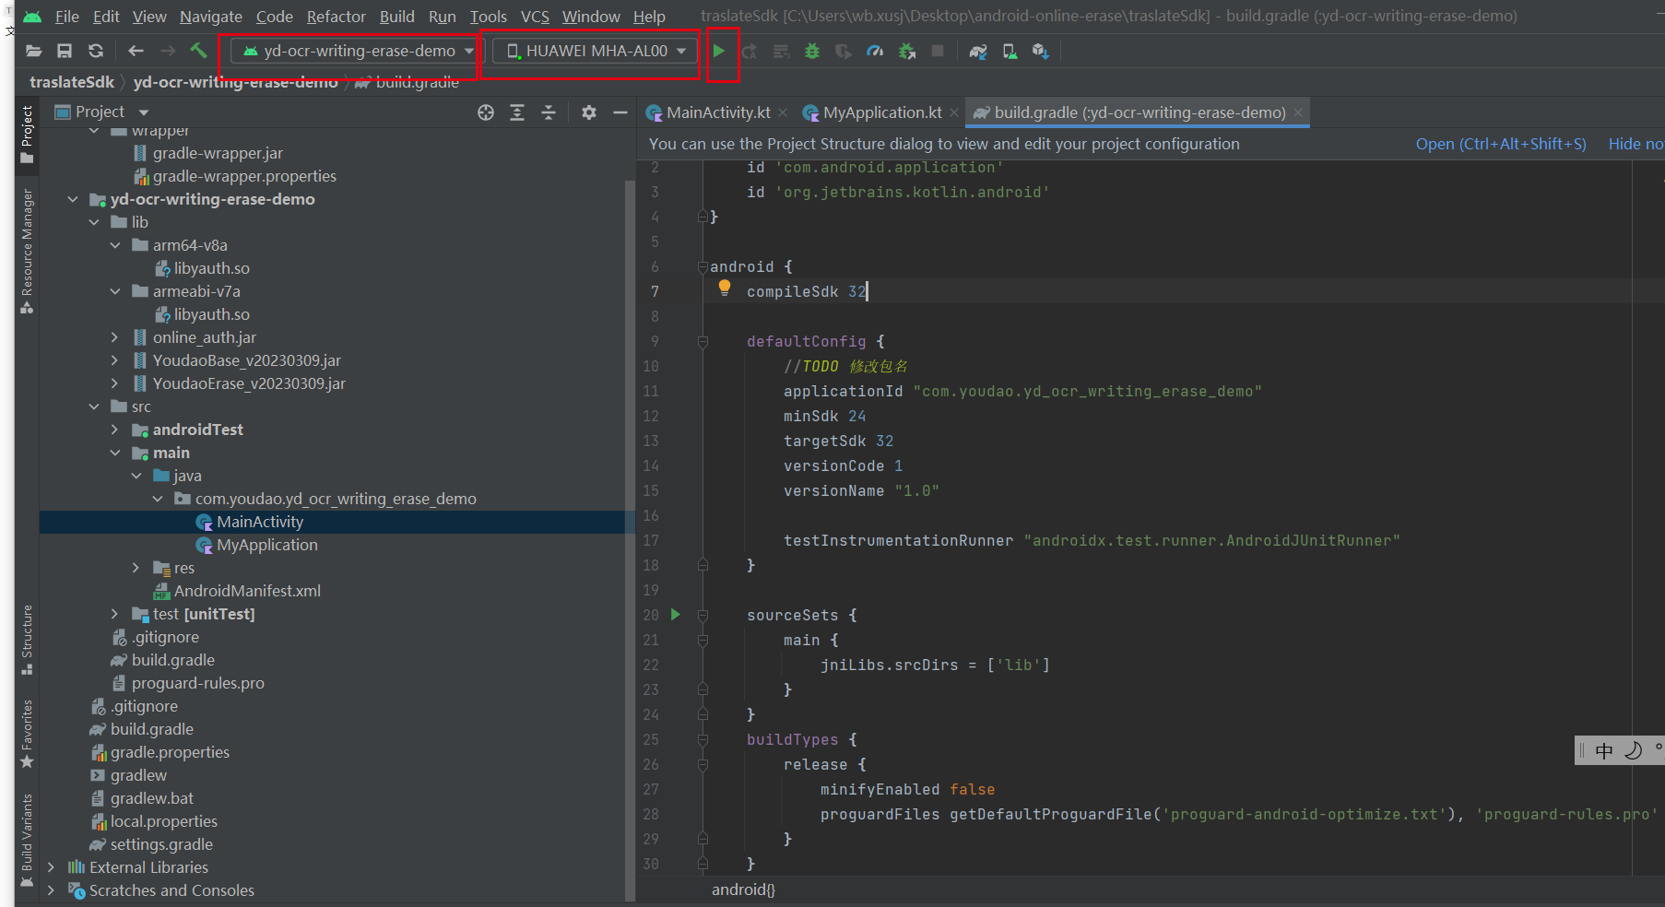Viewport: 1665px width, 907px height.
Task: Click Open Project Structure link
Action: (x=1500, y=144)
